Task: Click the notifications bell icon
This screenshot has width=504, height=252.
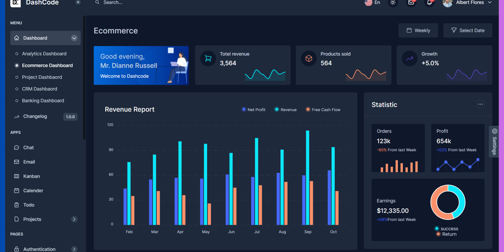Action: (x=429, y=3)
